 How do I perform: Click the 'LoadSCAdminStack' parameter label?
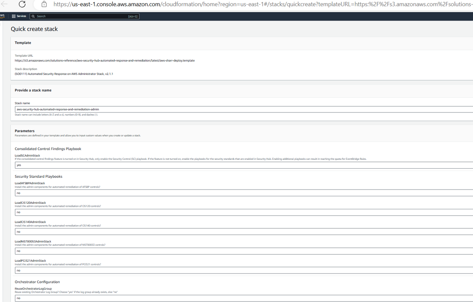pos(27,156)
